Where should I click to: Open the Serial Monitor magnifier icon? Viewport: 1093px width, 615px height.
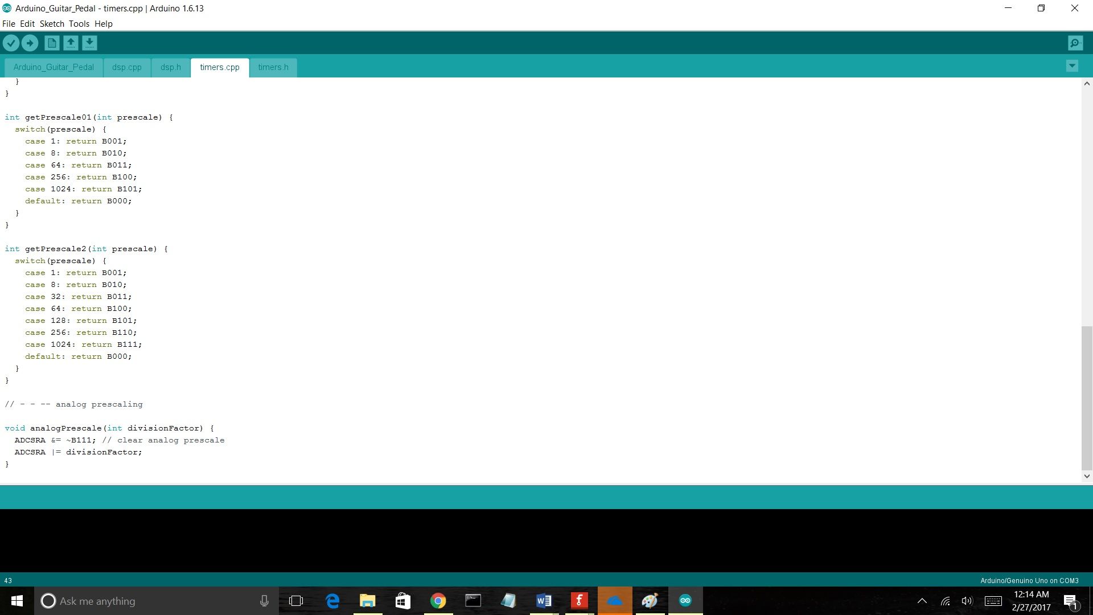click(x=1075, y=43)
